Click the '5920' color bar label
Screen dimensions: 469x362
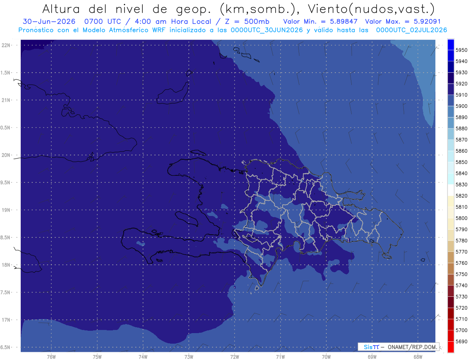pos(461,84)
